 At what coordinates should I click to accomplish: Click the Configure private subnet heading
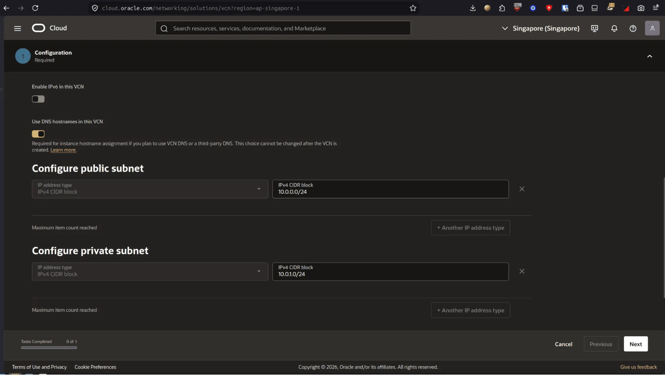point(90,251)
